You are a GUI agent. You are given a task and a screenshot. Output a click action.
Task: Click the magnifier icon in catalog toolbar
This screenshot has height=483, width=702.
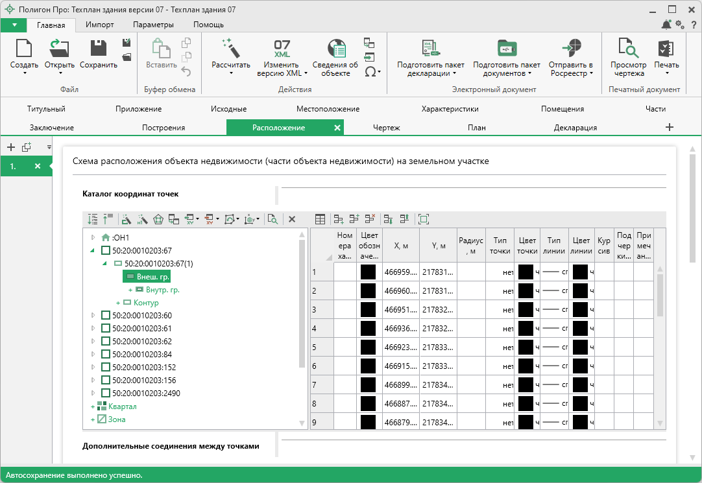[x=272, y=220]
